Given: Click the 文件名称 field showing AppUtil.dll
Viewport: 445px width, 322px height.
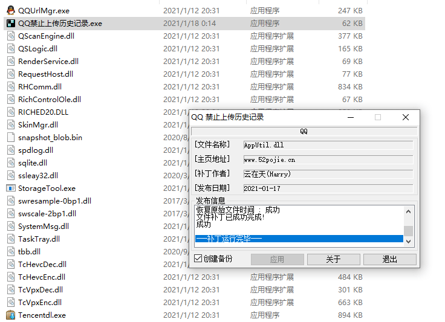Looking at the screenshot, I should tap(327, 145).
